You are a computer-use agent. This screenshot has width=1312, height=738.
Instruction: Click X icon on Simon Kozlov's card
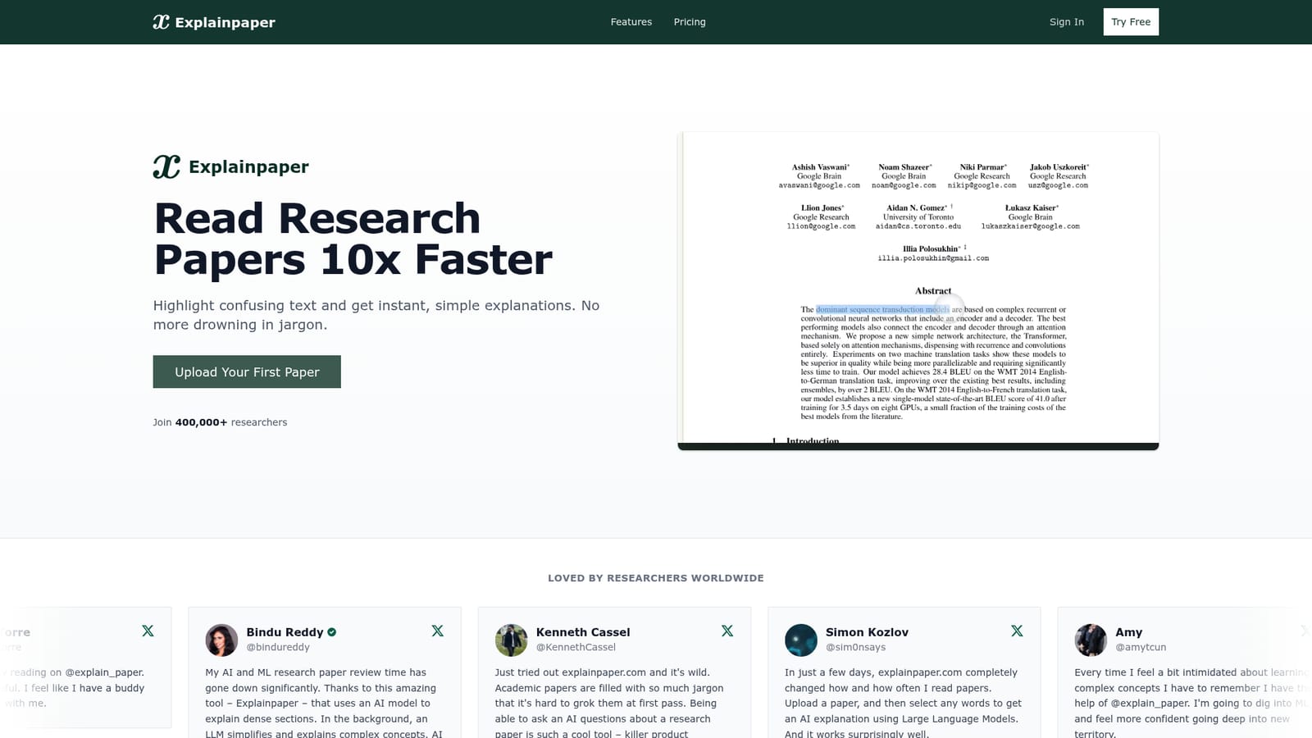pyautogui.click(x=1017, y=631)
